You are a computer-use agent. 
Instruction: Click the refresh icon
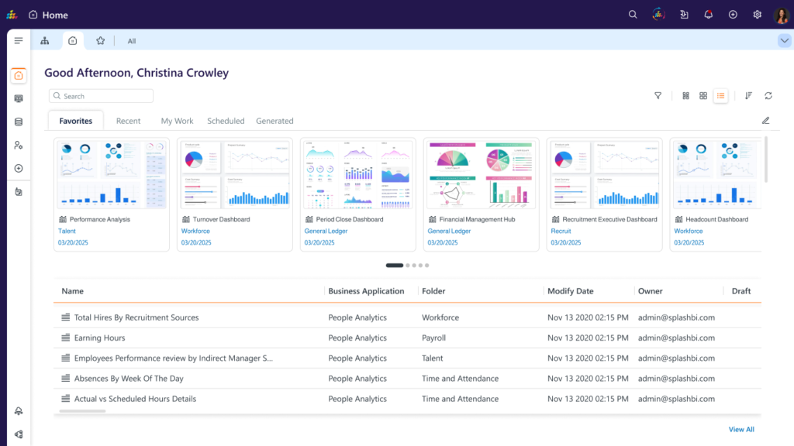[x=768, y=96]
